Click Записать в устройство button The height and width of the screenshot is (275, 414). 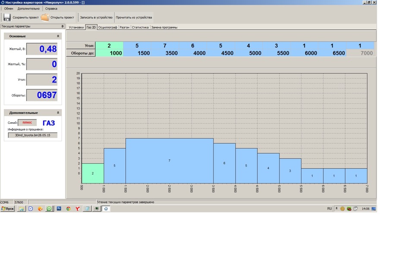coord(96,17)
